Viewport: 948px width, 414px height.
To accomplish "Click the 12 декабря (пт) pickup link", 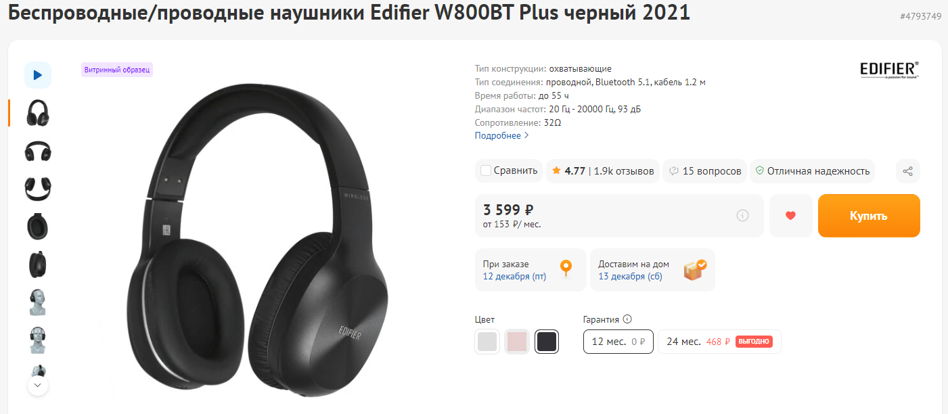I will (x=514, y=276).
